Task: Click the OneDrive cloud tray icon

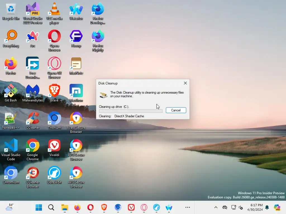Action: tap(225, 207)
